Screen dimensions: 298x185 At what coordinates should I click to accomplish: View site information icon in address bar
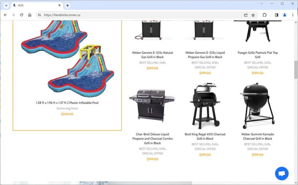tap(39, 15)
